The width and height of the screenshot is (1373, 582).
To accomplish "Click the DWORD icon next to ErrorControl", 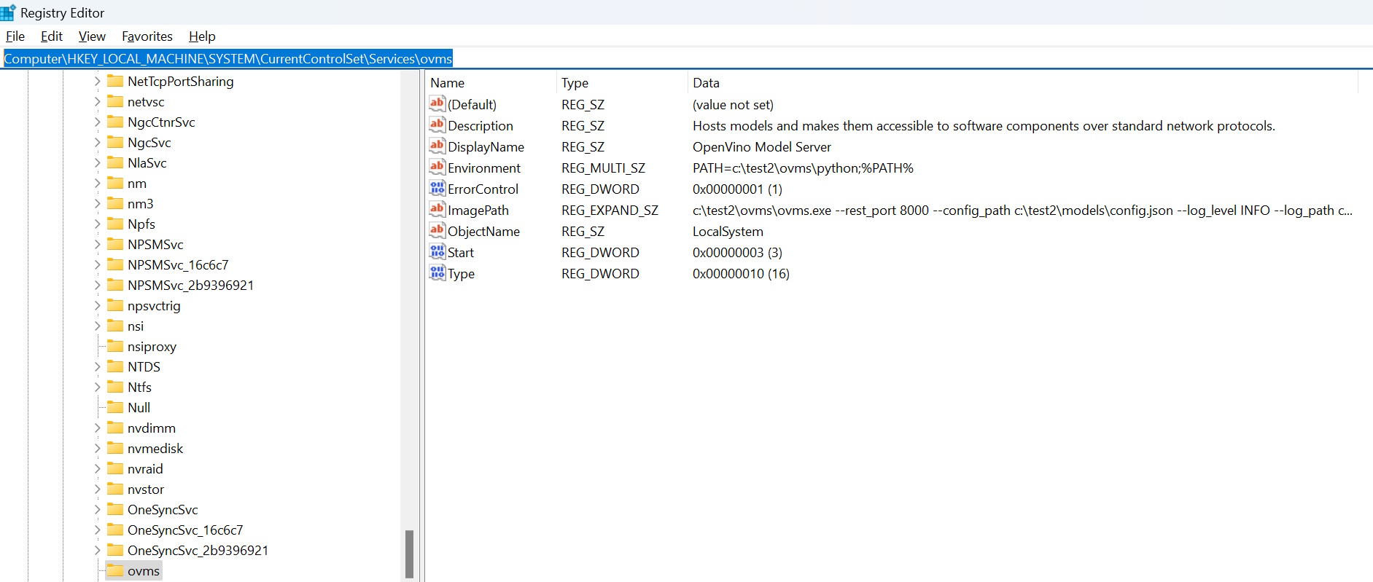I will click(437, 189).
